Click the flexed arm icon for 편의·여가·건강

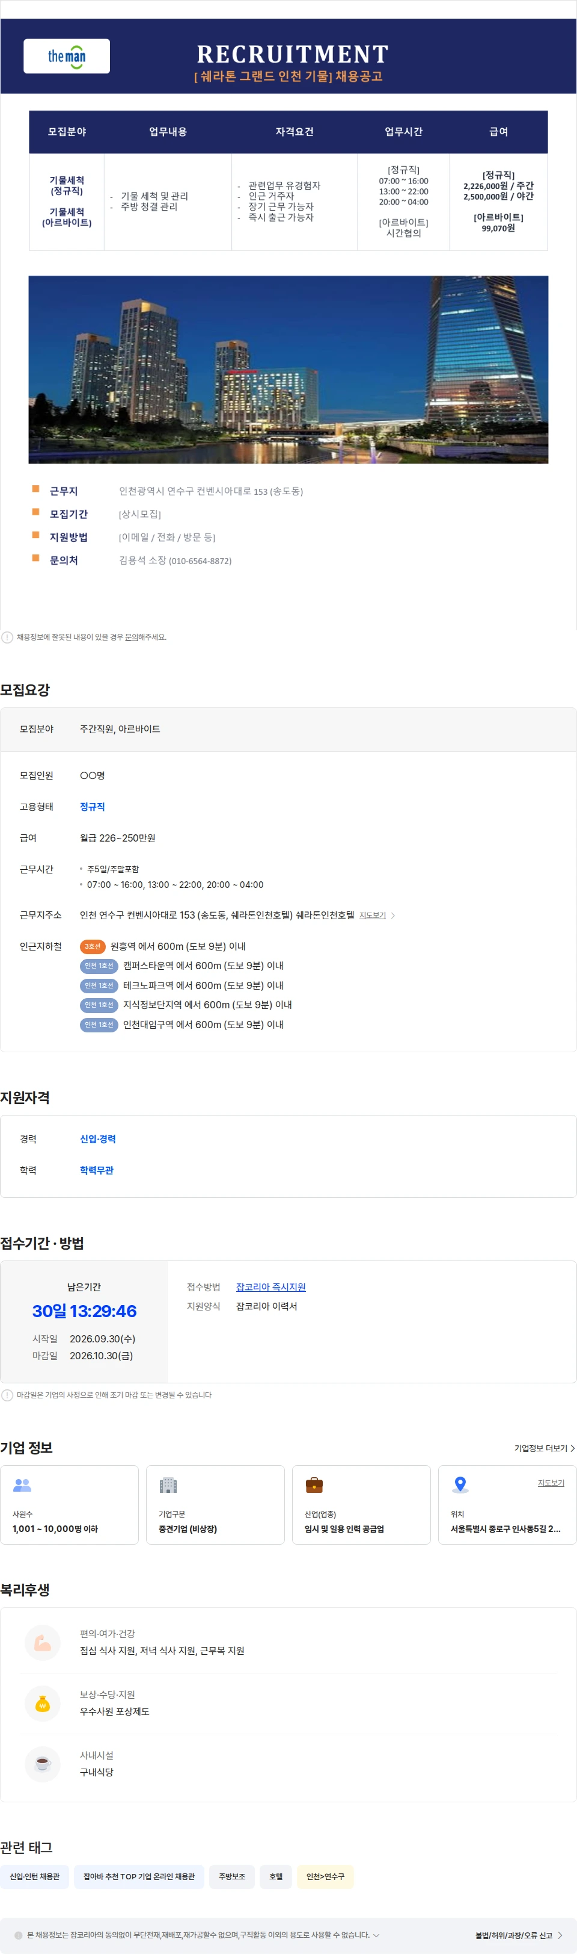click(43, 1642)
